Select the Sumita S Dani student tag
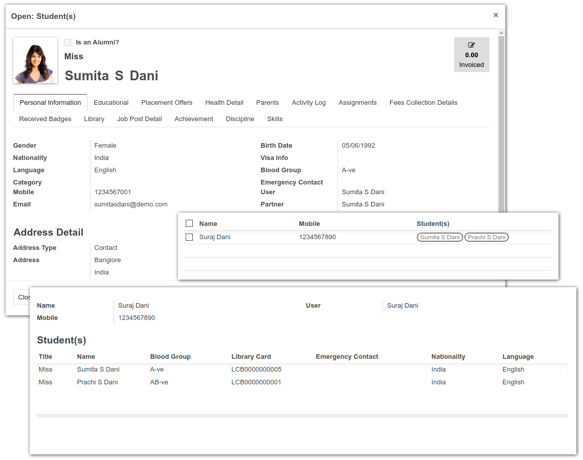This screenshot has width=583, height=460. 439,237
